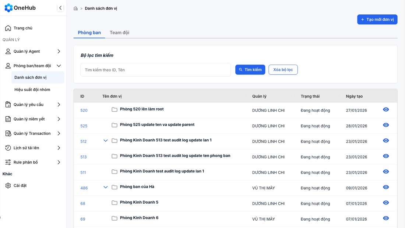The height and width of the screenshot is (228, 405).
Task: View details via eye icon for ID 486
Action: (x=386, y=187)
